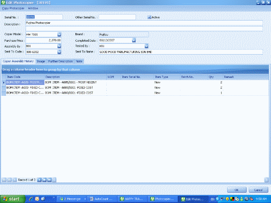This screenshot has width=271, height=203.
Task: Switch to HAPPY TRA... taskbar button
Action: (132, 199)
